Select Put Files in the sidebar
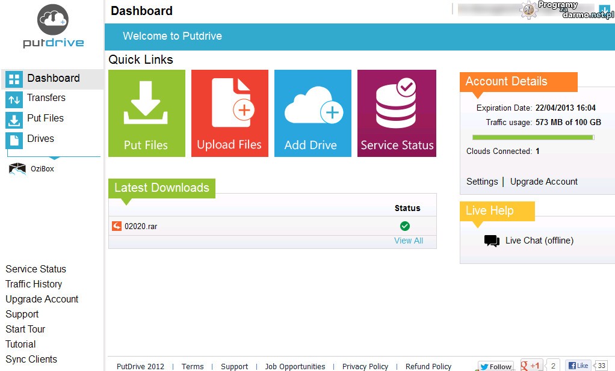The image size is (615, 371). click(45, 118)
